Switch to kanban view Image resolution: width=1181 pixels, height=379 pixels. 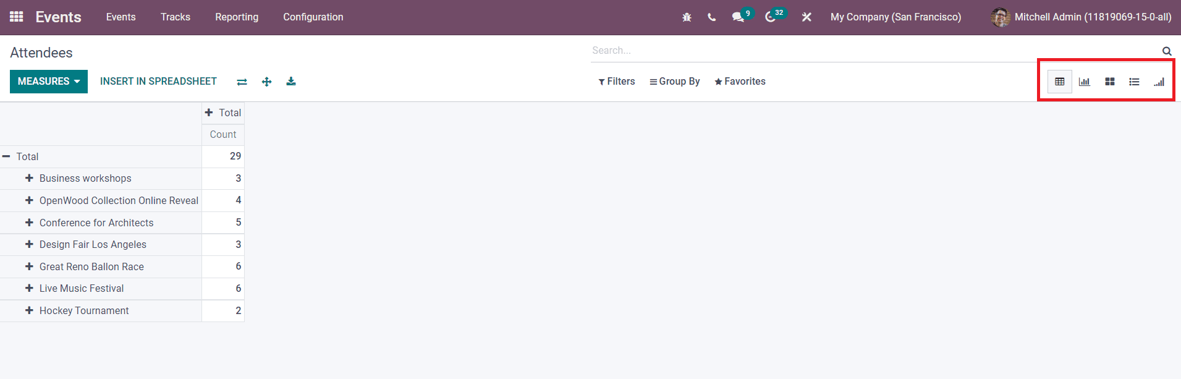coord(1110,82)
